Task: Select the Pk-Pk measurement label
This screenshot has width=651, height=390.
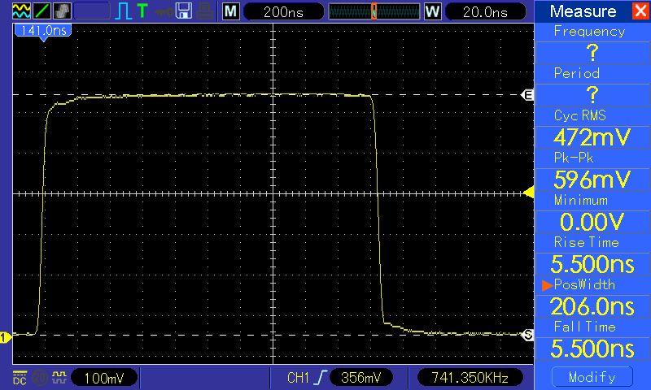Action: [574, 158]
